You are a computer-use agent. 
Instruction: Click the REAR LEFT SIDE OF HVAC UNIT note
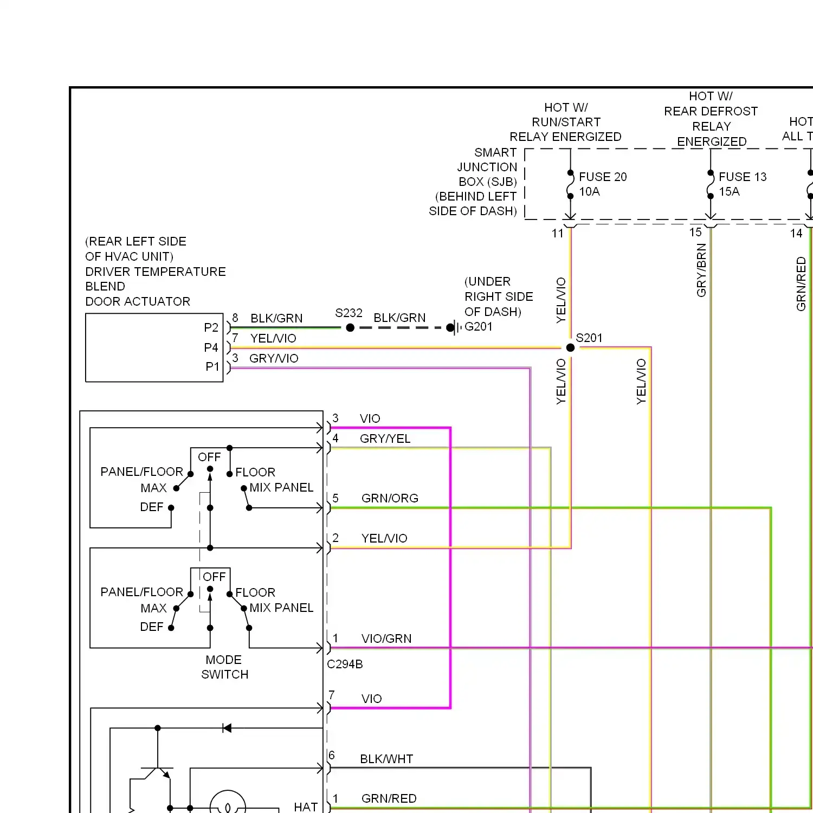135,249
